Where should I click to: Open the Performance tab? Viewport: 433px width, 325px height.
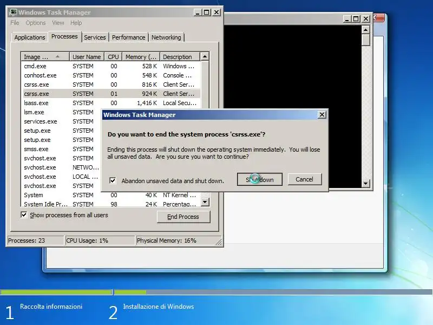(128, 37)
